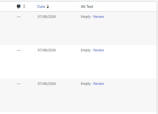Viewport: 158px width, 114px height.
Task: Click the comment dash in the third row
Action: point(18,84)
